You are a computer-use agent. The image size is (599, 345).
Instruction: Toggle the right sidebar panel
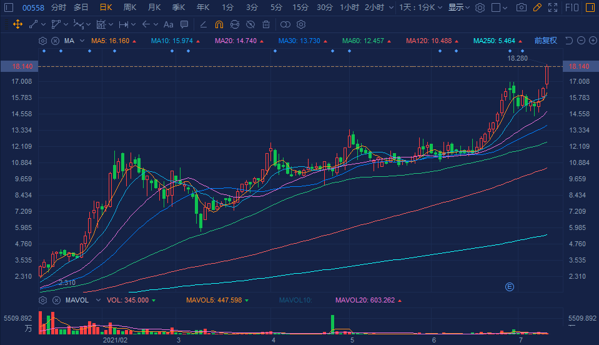pyautogui.click(x=590, y=7)
